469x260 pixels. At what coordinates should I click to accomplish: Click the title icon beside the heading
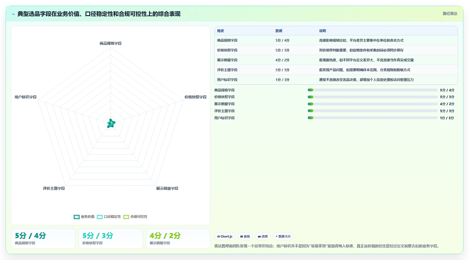[x=13, y=14]
